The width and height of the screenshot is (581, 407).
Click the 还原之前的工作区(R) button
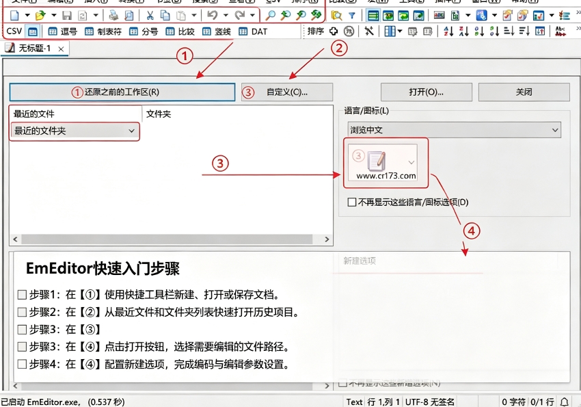[x=122, y=92]
